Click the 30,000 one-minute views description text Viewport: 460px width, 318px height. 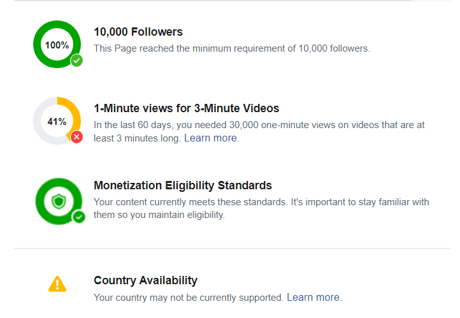click(259, 131)
